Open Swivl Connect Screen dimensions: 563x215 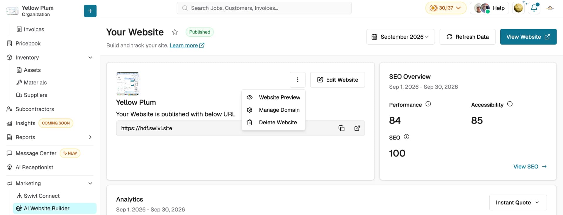[38, 196]
